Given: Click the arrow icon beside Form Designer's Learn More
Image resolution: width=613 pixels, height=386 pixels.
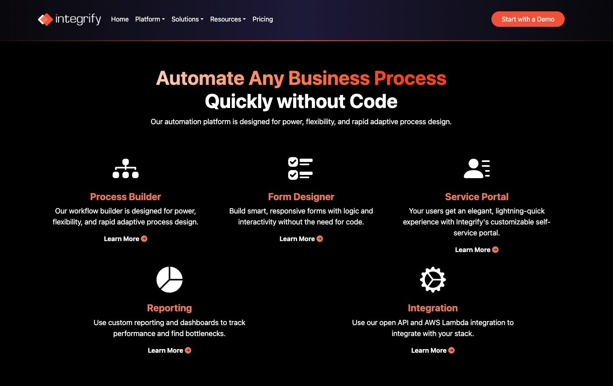Looking at the screenshot, I should pos(320,239).
